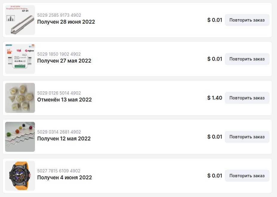Repeat the cancelled order from 13 мая
Viewport: 277px width, 197px height.
[247, 98]
